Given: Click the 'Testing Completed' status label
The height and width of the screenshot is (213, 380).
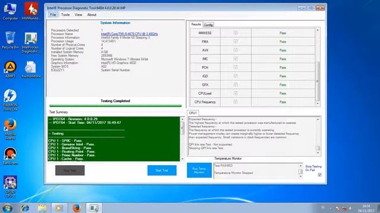Looking at the screenshot, I should point(115,101).
